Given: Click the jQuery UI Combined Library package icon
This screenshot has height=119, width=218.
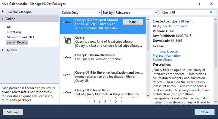Looking at the screenshot, I should 67,22.
